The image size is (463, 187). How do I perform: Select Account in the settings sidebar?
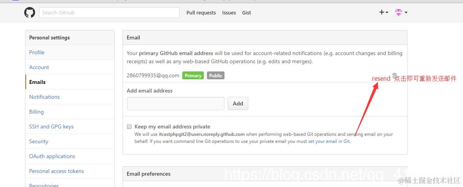39,67
